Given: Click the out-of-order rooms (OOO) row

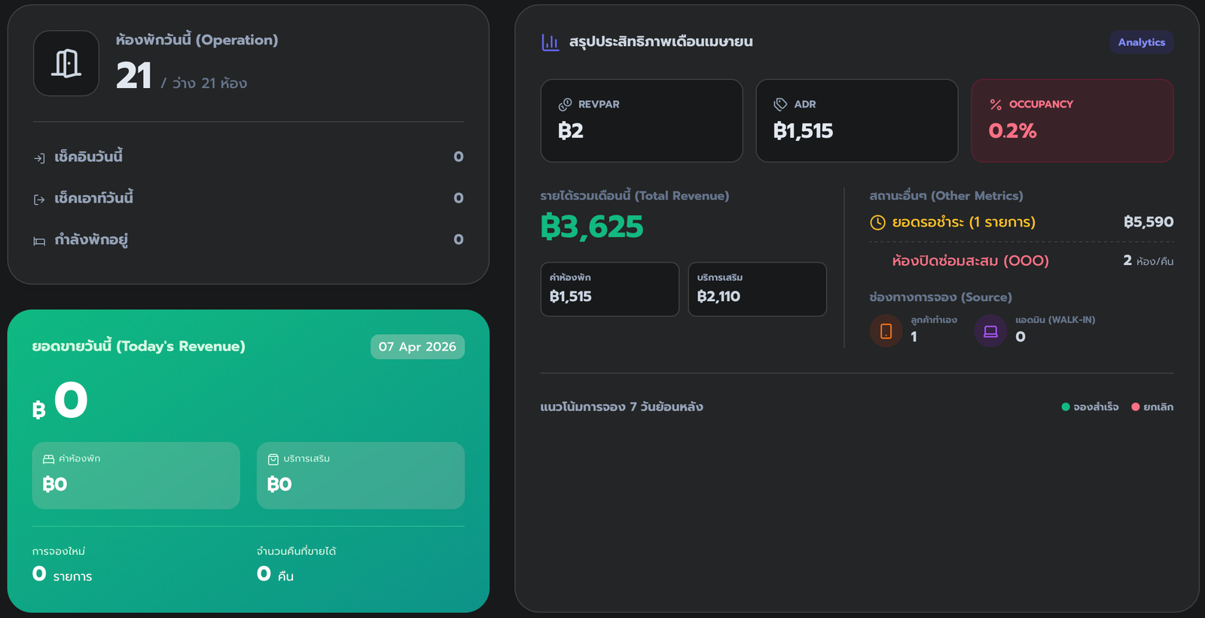Looking at the screenshot, I should [x=1021, y=260].
